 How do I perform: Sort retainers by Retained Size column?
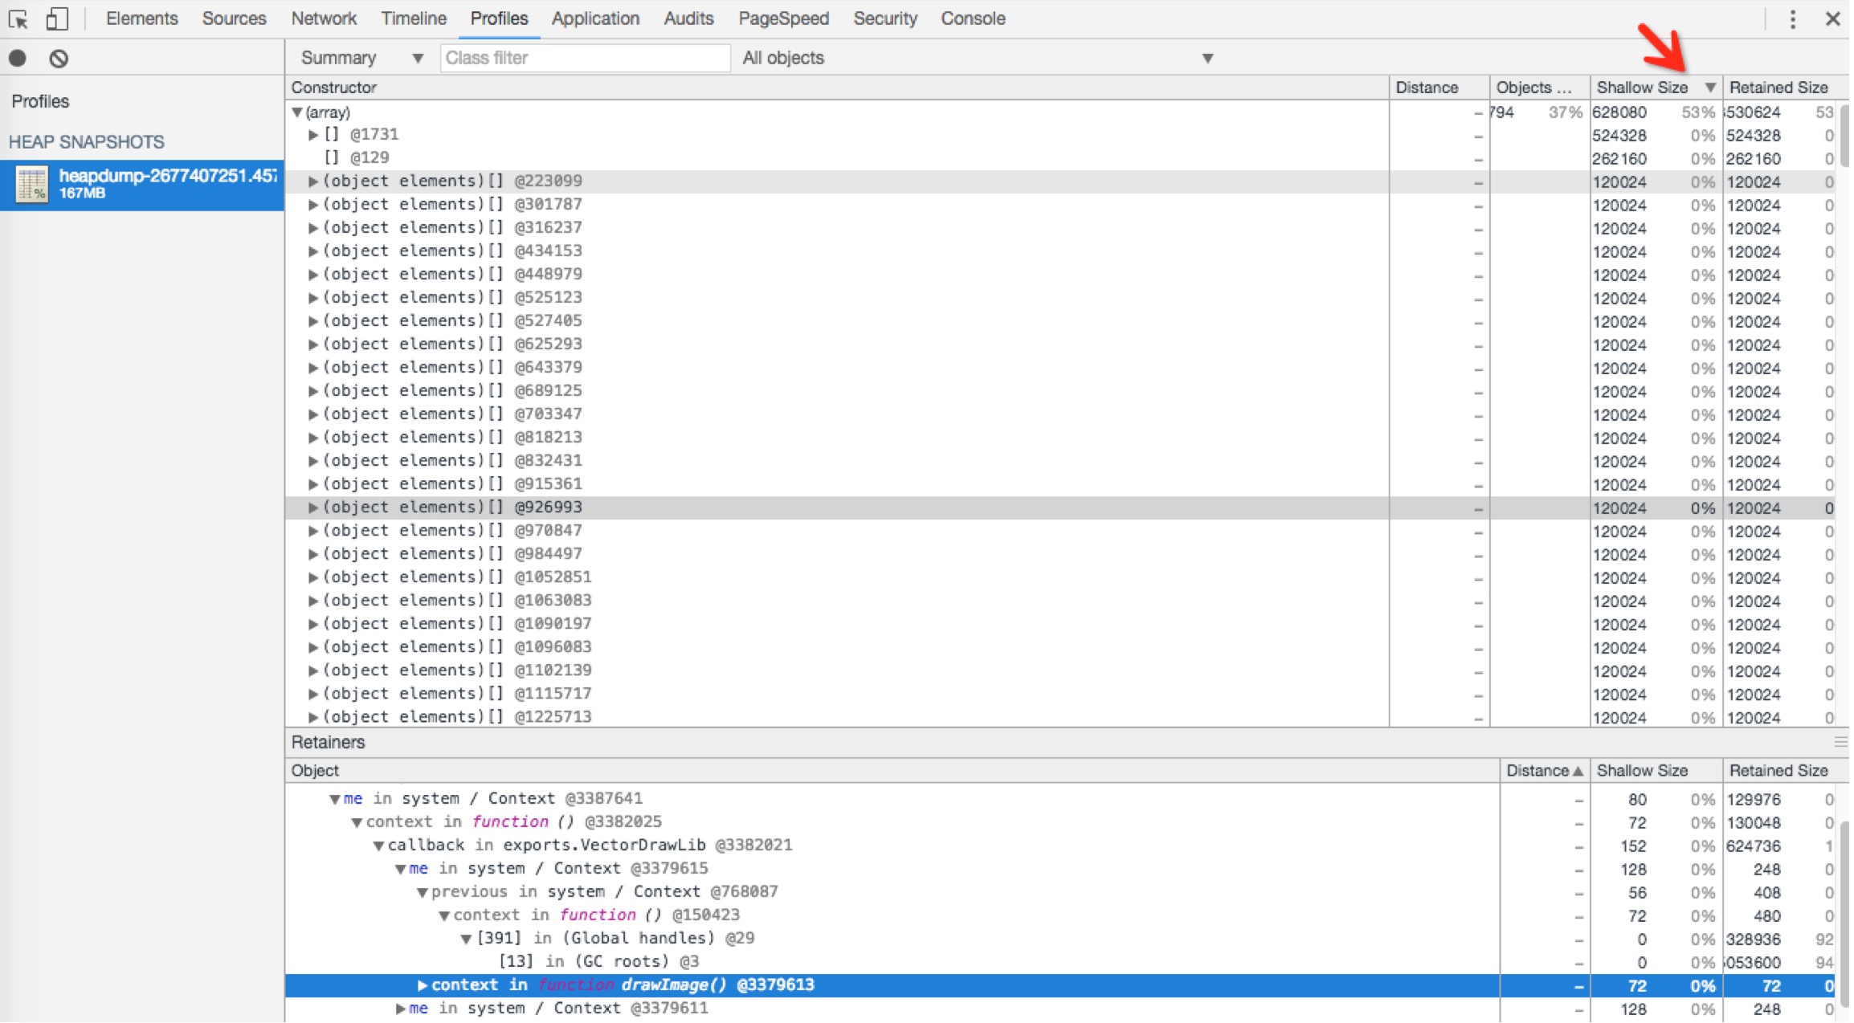1785,771
